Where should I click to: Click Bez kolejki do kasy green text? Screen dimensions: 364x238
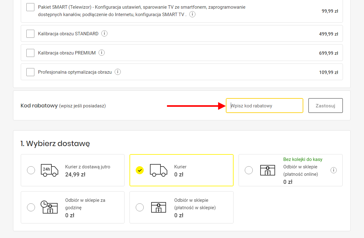(303, 159)
